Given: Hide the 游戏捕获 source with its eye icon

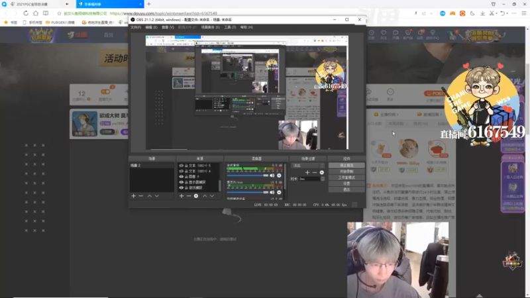Looking at the screenshot, I should coord(181,187).
